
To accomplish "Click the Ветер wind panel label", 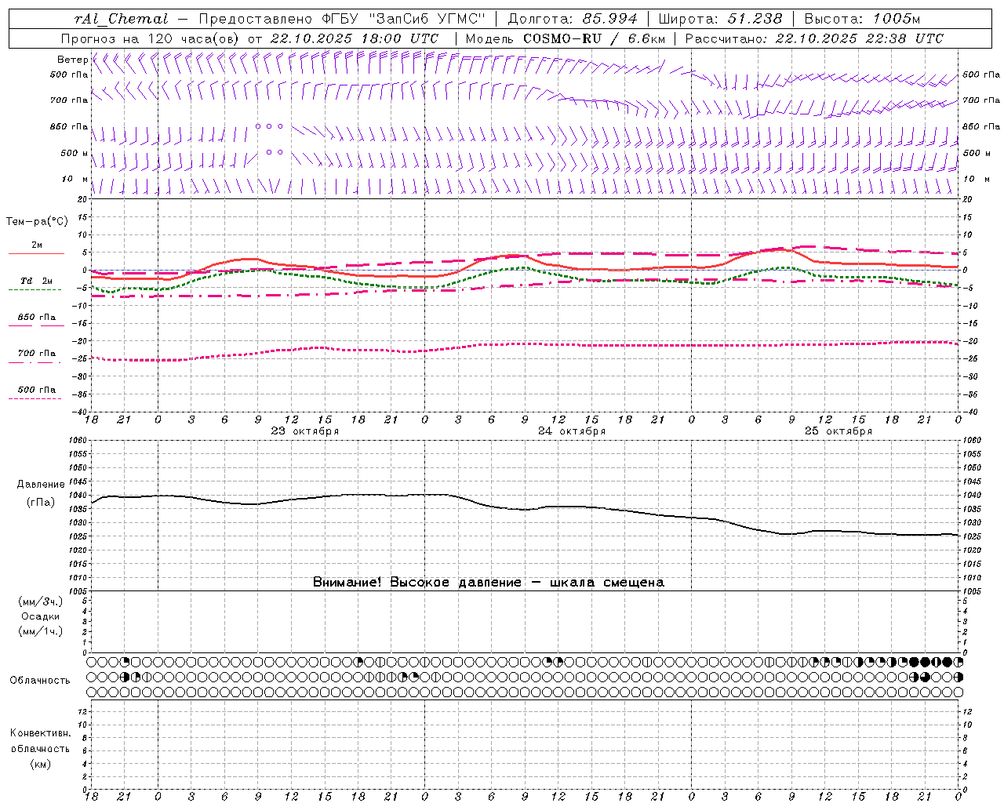I will pyautogui.click(x=72, y=60).
